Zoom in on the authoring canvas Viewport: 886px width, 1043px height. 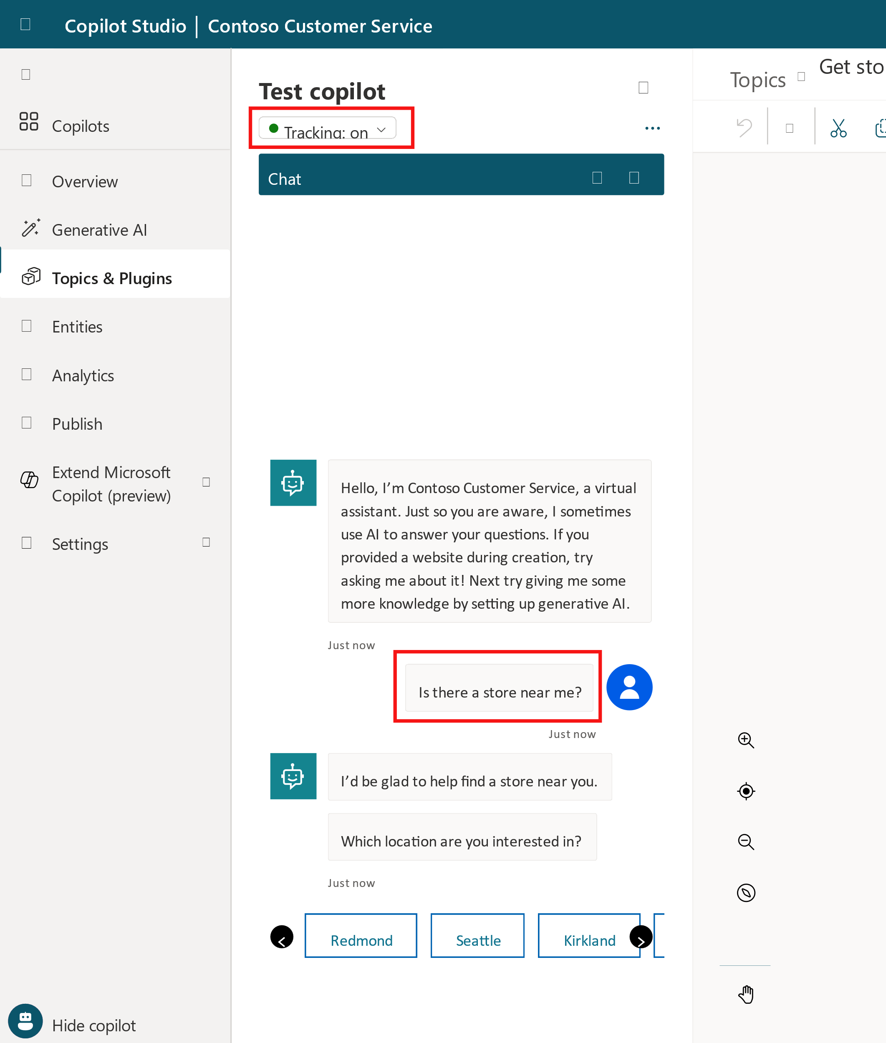746,740
